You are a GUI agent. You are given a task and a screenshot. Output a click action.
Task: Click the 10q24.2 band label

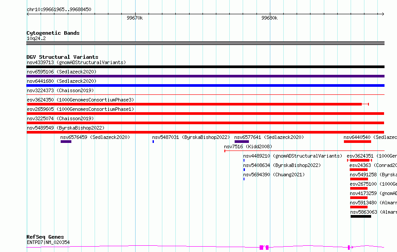click(36, 38)
